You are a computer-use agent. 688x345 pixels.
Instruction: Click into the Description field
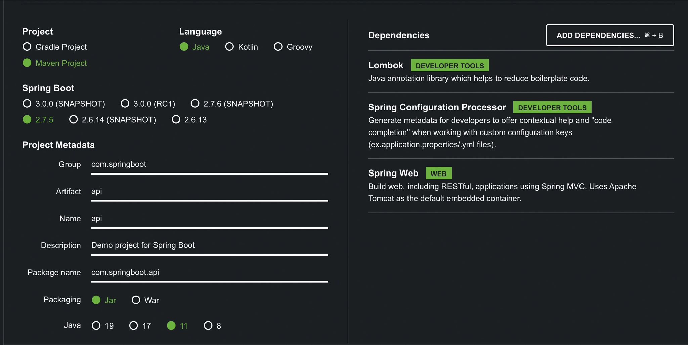[x=209, y=245]
